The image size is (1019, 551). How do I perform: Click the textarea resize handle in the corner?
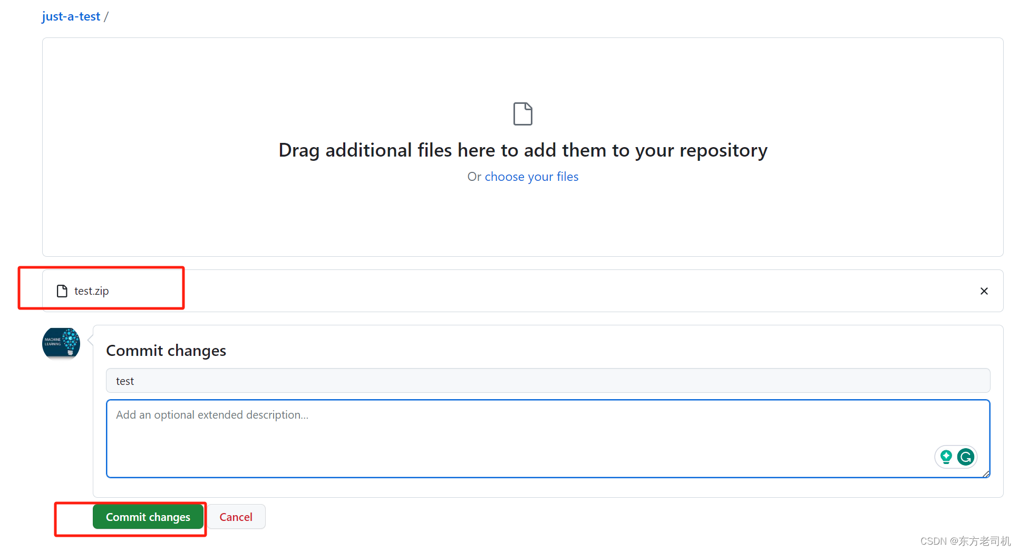[x=986, y=473]
